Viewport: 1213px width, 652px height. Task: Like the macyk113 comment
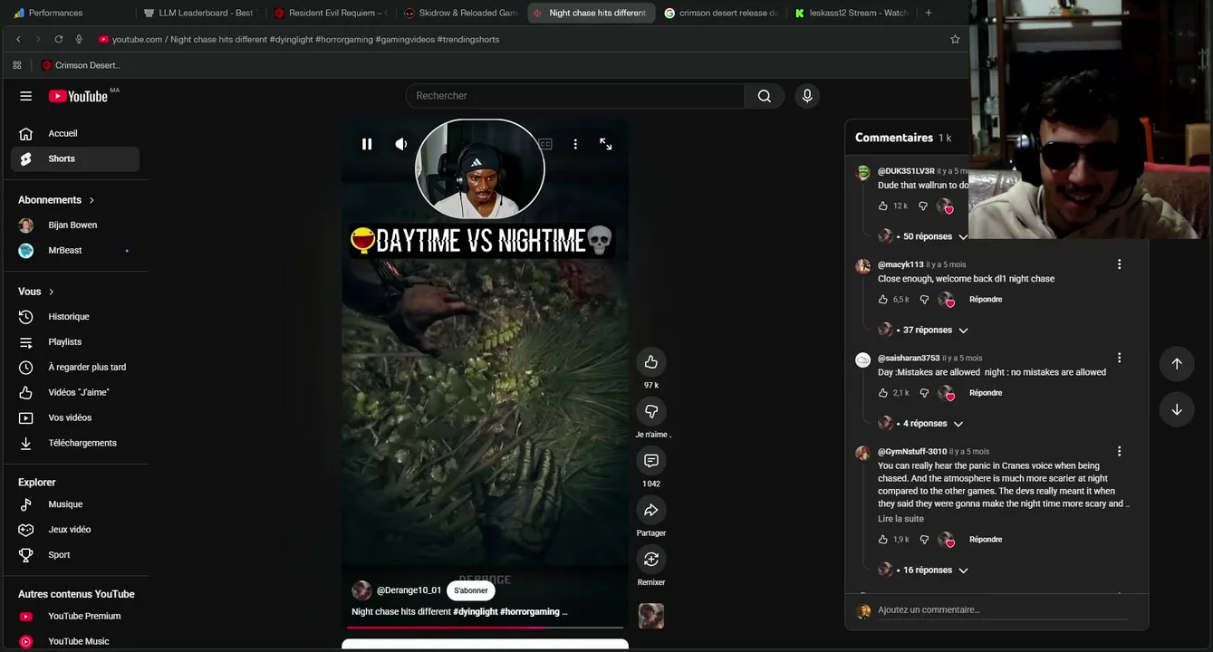point(883,300)
